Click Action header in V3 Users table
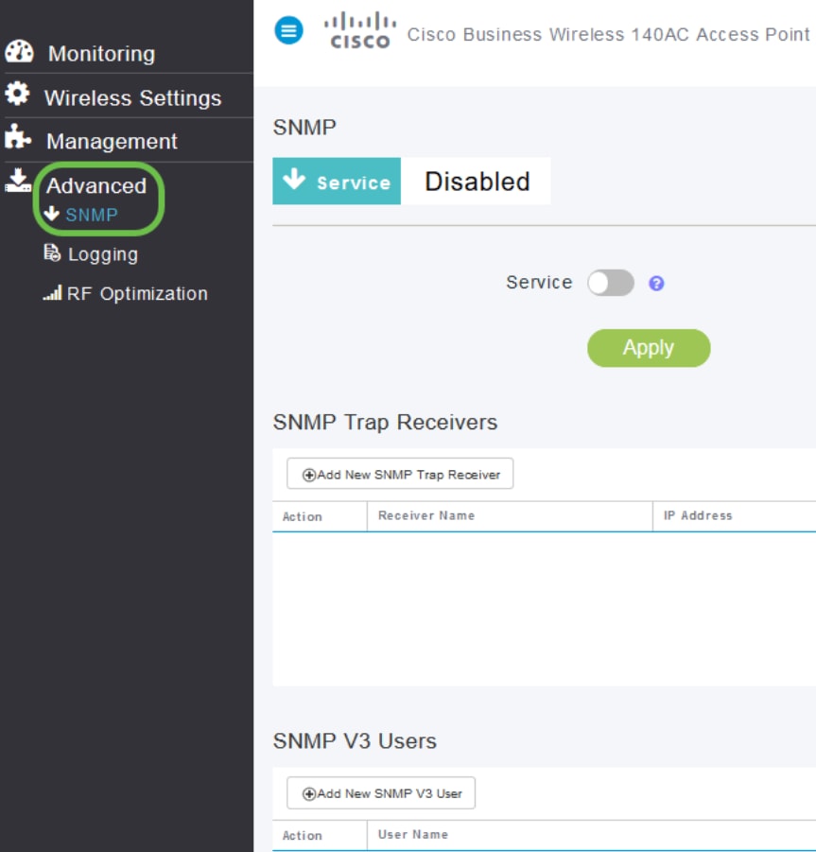Viewport: 816px width, 852px height. 302,836
